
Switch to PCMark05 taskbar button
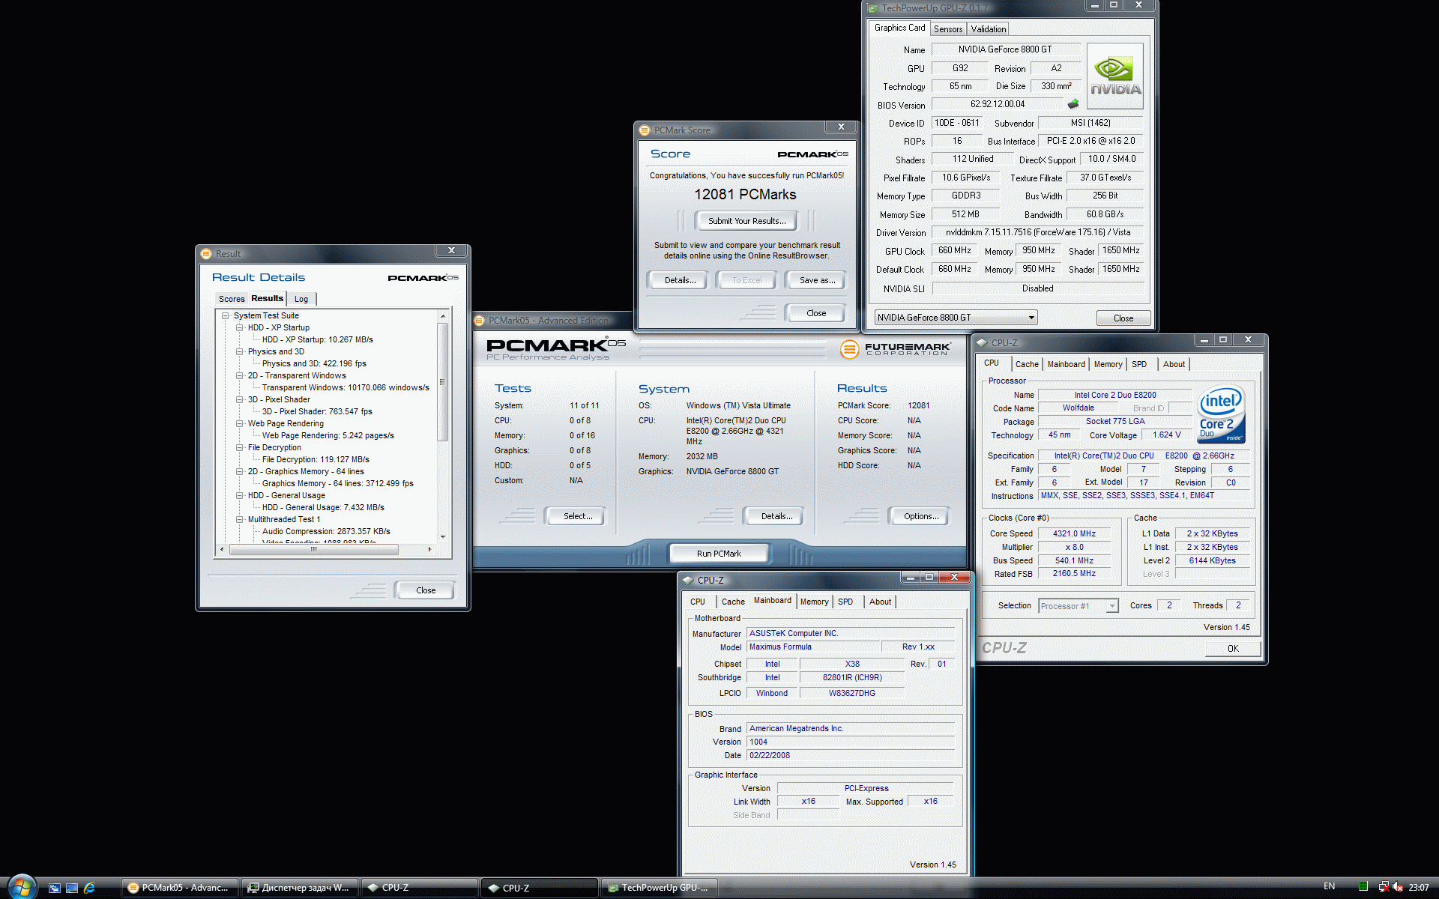click(180, 888)
